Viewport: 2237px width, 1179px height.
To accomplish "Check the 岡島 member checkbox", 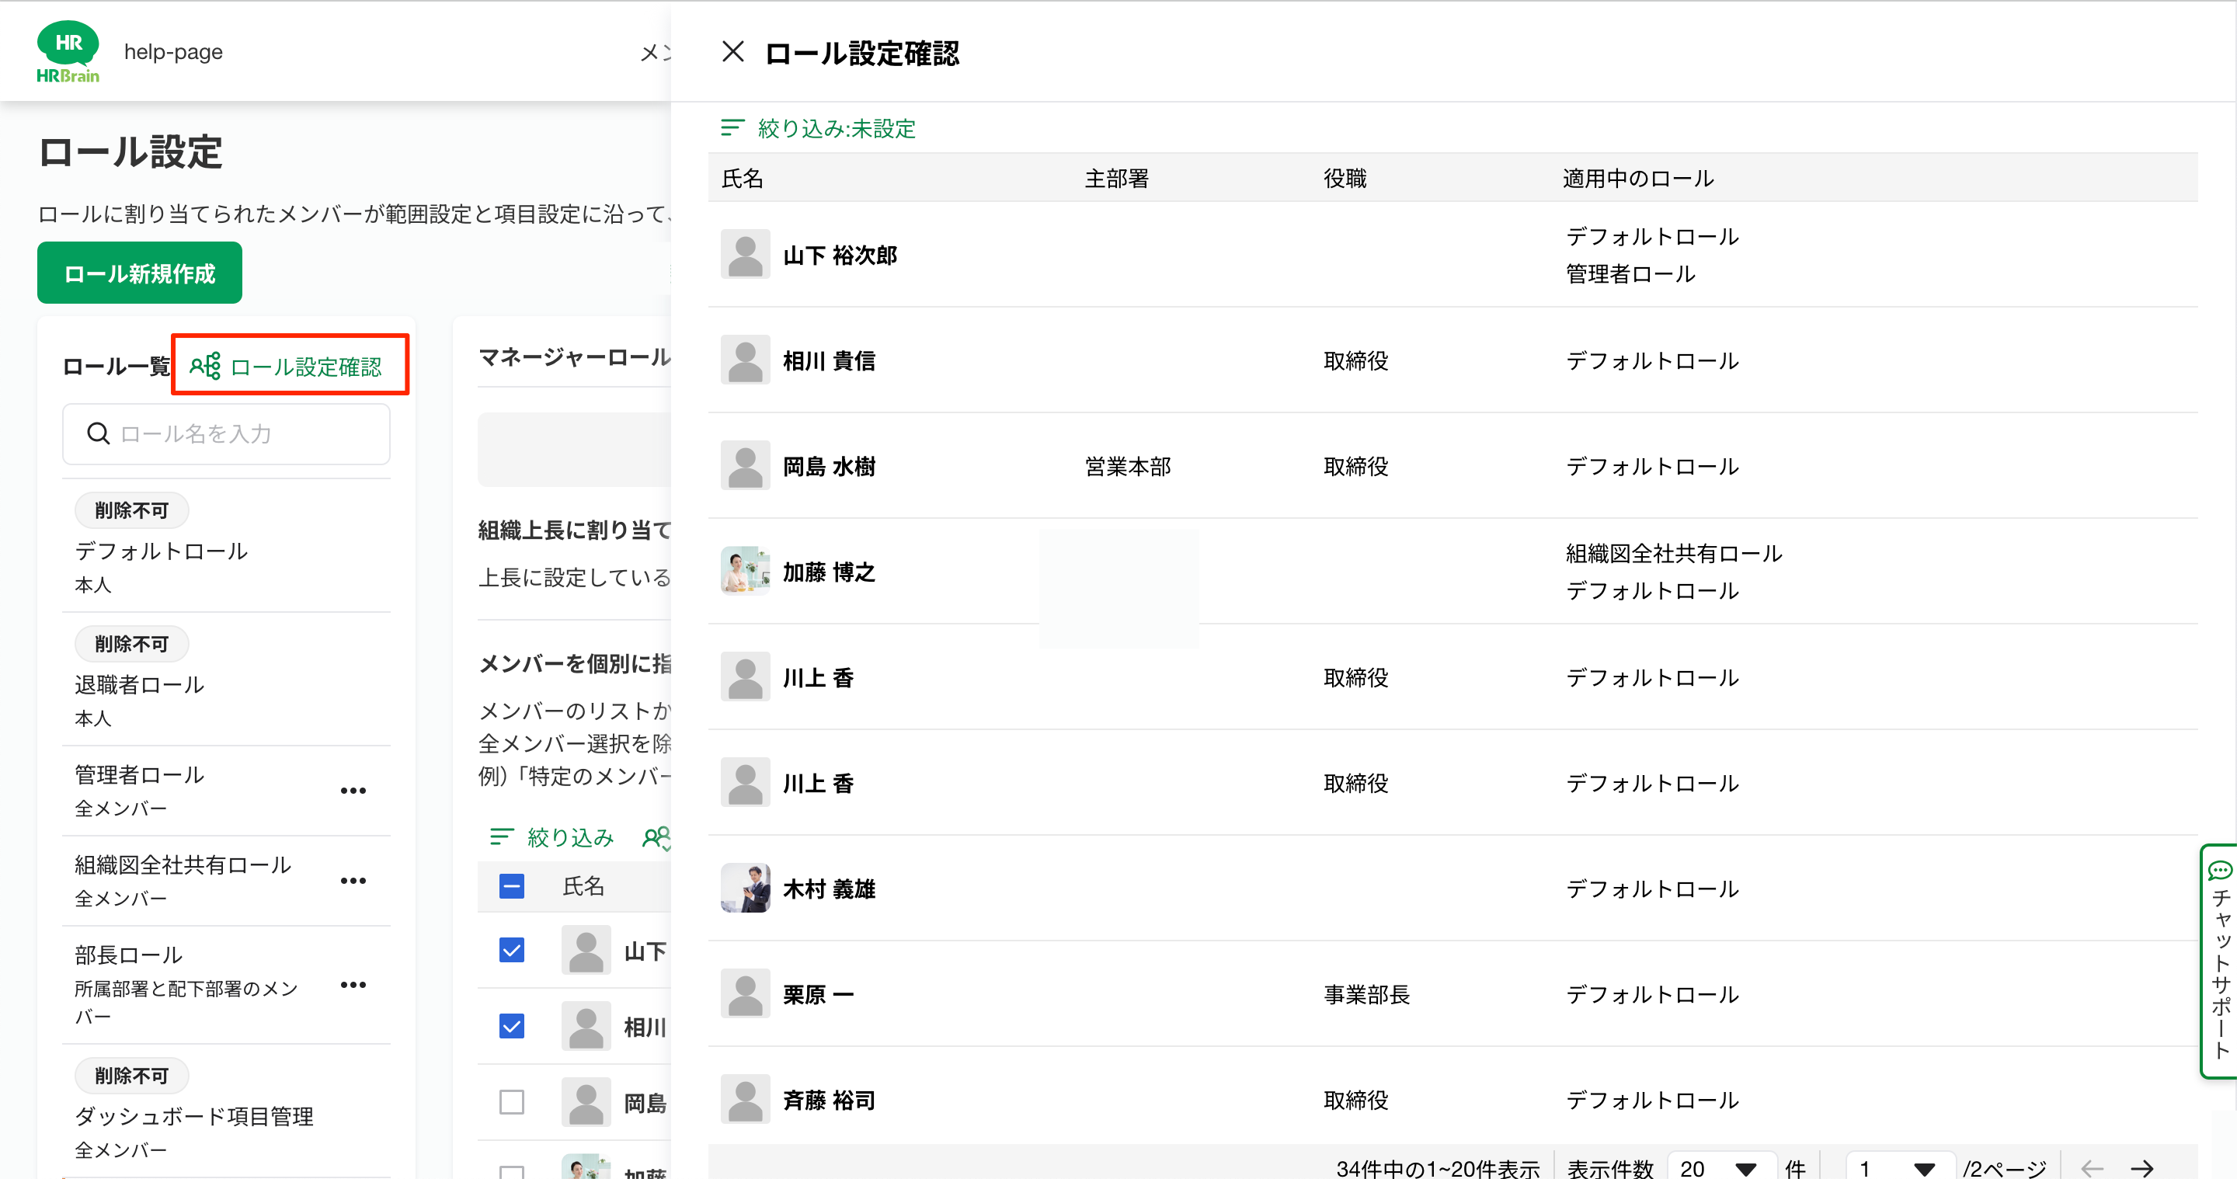I will point(512,1103).
